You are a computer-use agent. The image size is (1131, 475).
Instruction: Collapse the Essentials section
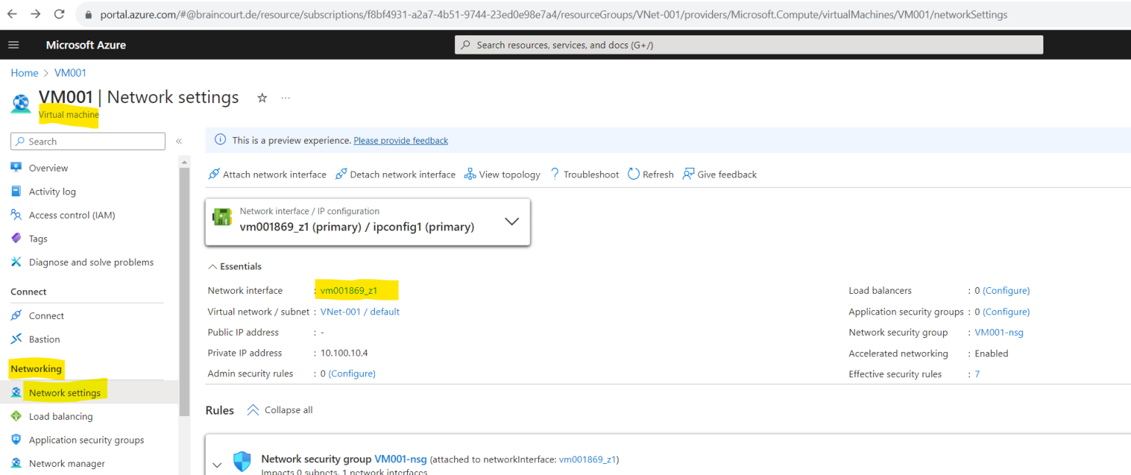tap(235, 267)
